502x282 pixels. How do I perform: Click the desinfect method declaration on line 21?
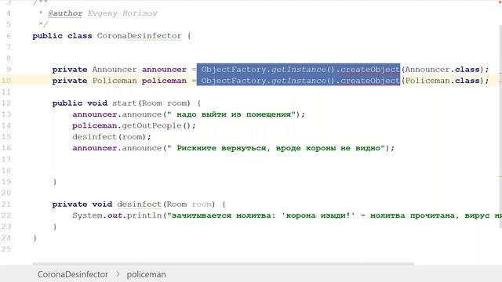(x=140, y=204)
